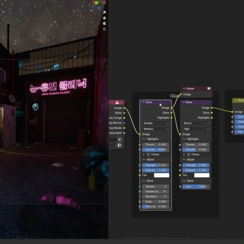The height and width of the screenshot is (244, 244).
Task: Collapse the Highlights panel in the Streaks Glare node
Action: 144,139
